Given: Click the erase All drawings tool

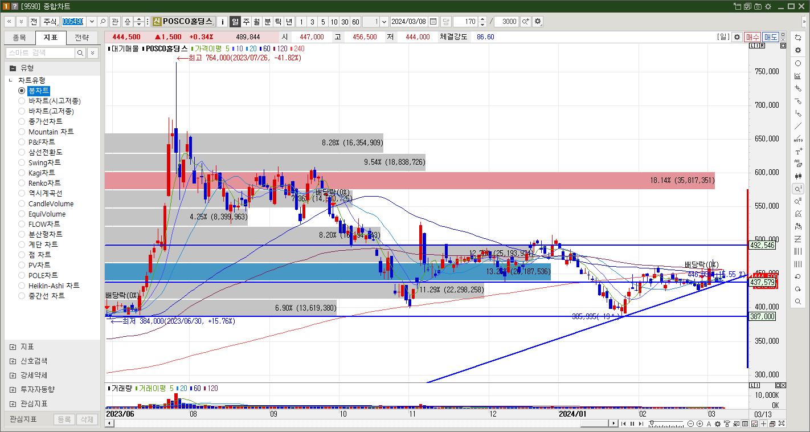Looking at the screenshot, I should point(798,164).
